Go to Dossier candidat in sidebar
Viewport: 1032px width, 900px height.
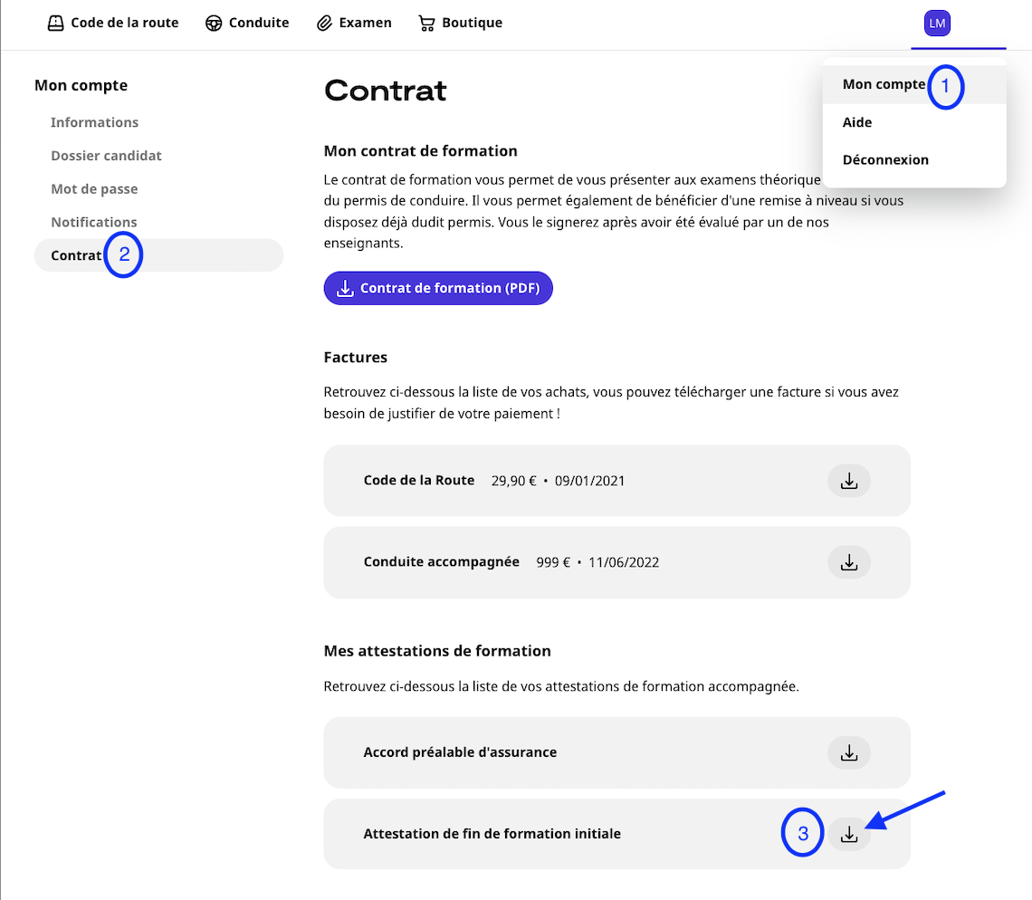(x=106, y=156)
